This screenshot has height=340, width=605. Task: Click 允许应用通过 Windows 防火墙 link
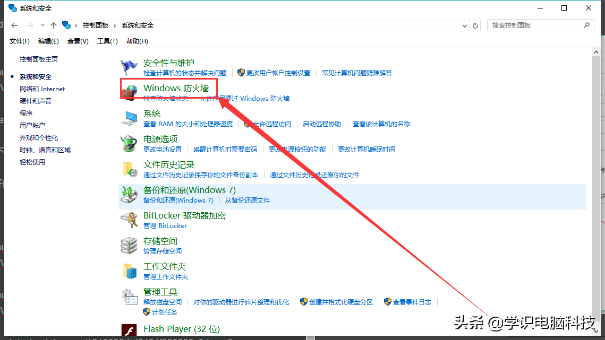[x=245, y=98]
